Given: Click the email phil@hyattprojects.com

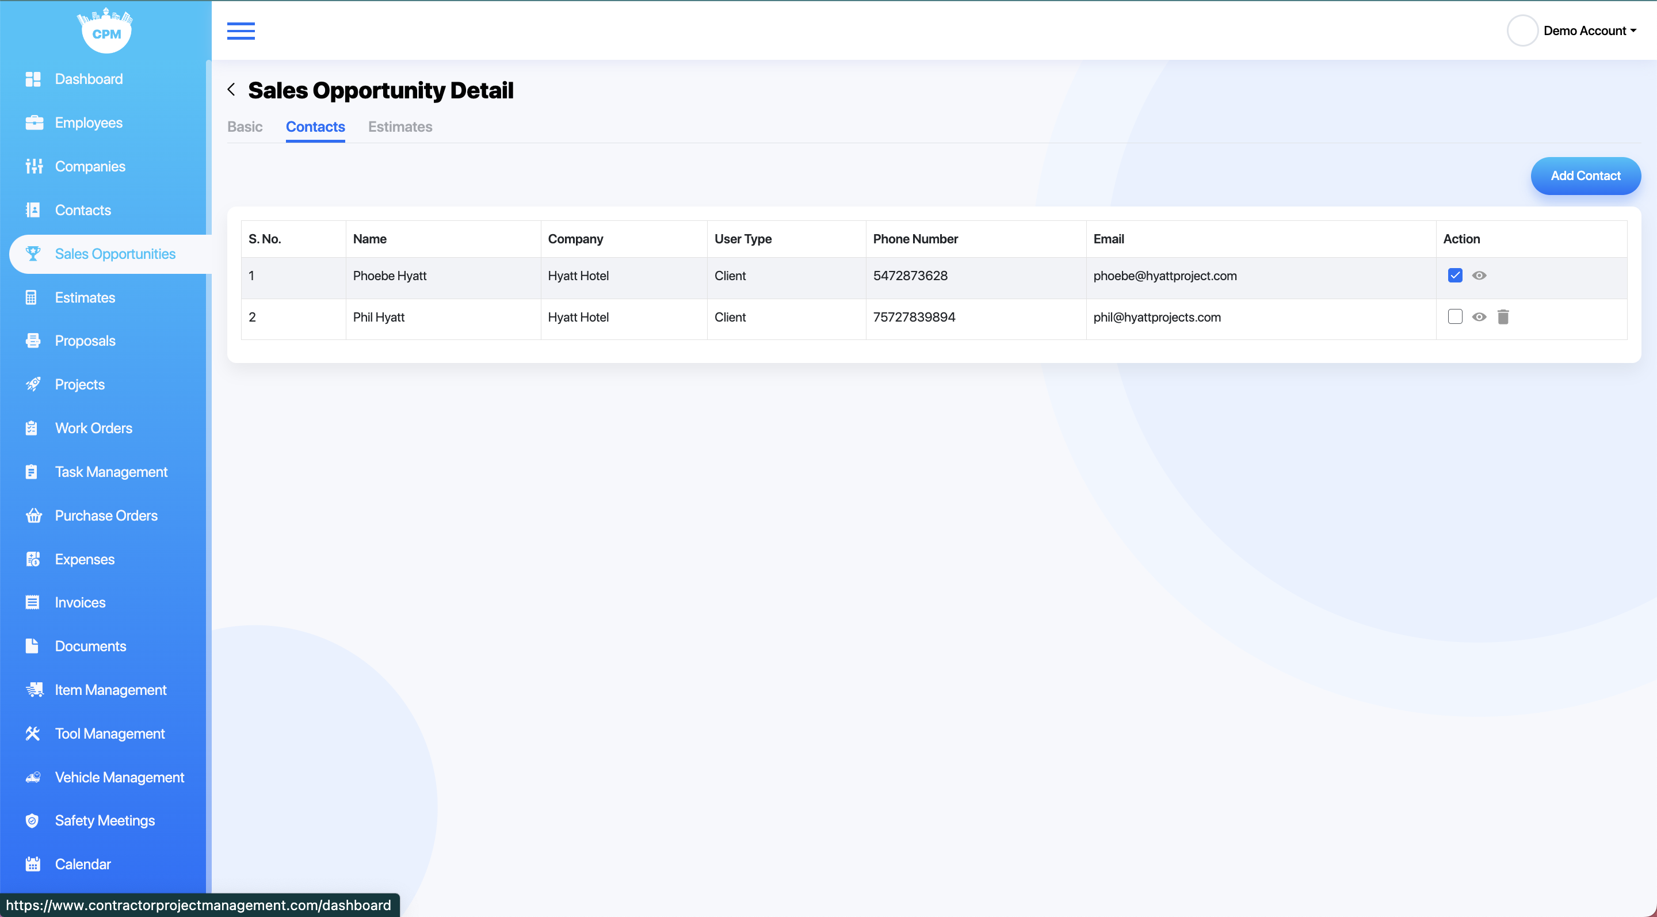Looking at the screenshot, I should [1157, 317].
